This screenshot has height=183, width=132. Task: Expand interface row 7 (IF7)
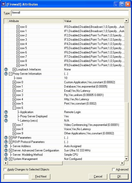coord(18,57)
